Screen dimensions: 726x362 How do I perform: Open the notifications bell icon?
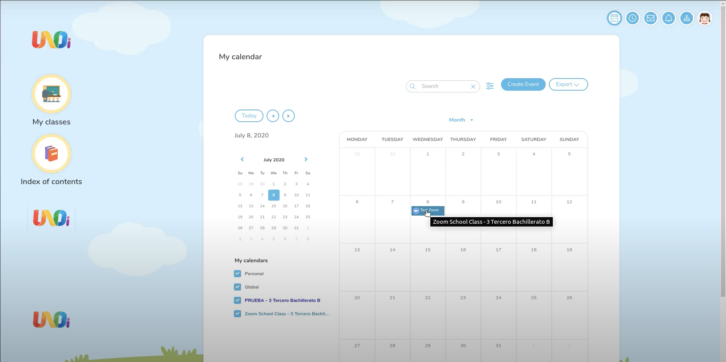tap(668, 18)
